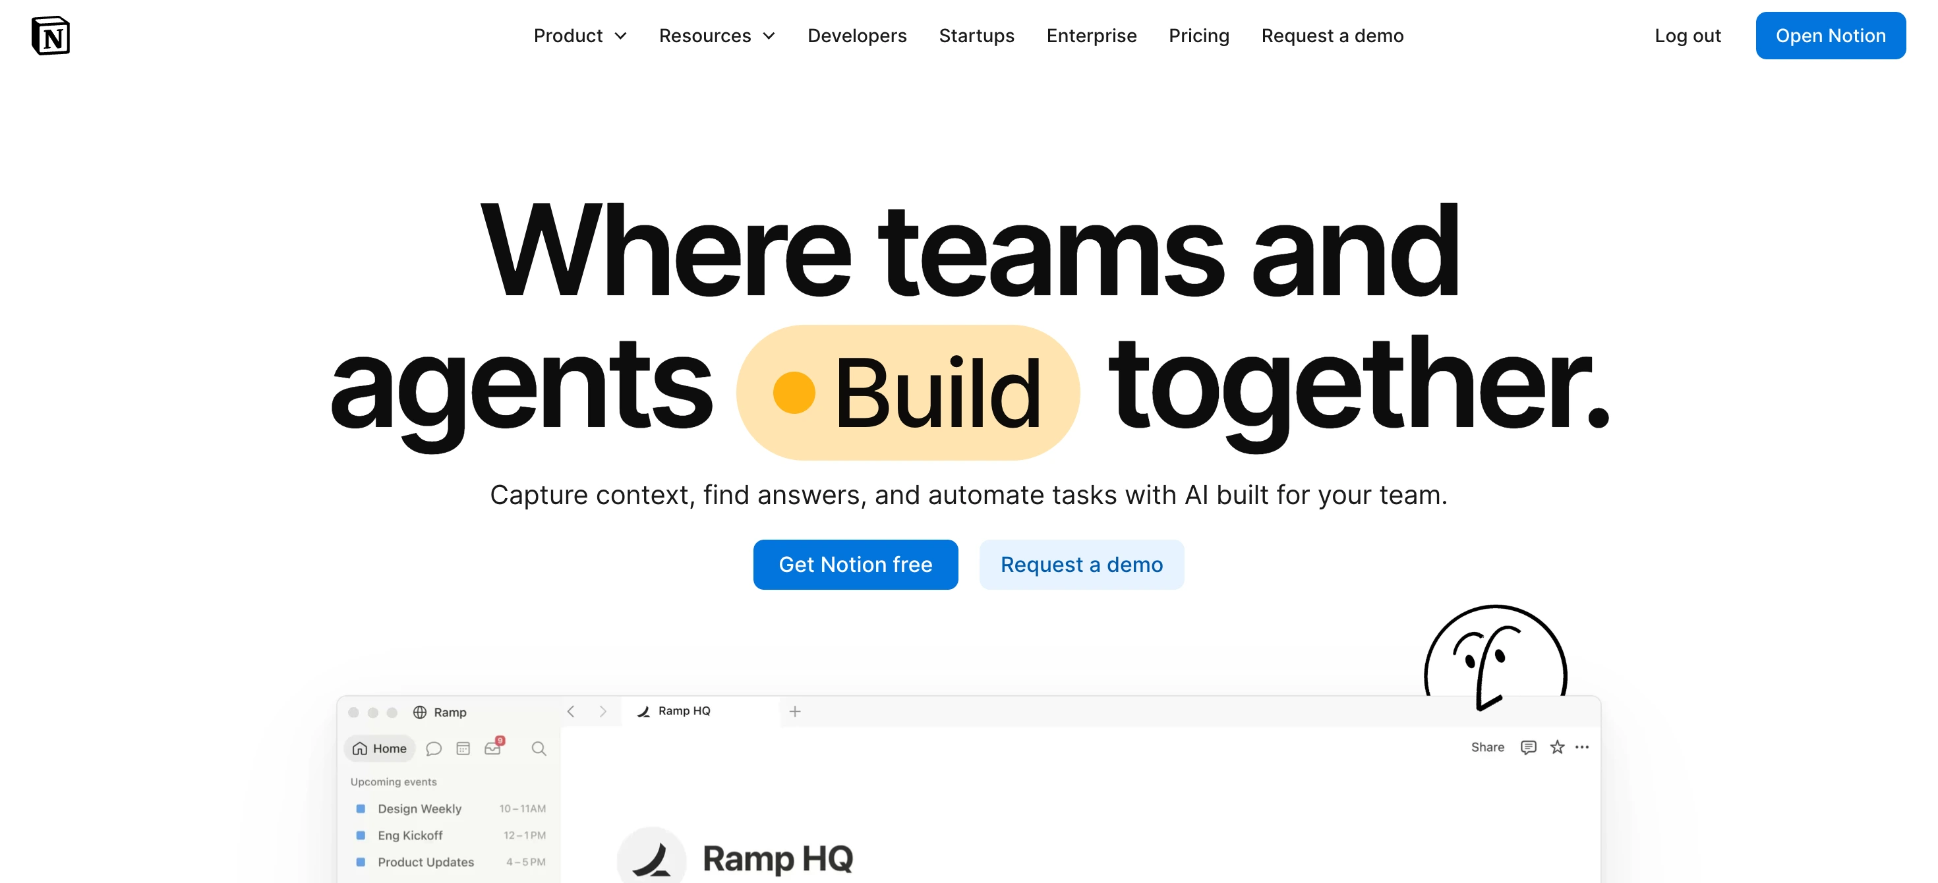The image size is (1938, 883).
Task: Click the Ramp workspace name in the title bar
Action: pyautogui.click(x=450, y=712)
